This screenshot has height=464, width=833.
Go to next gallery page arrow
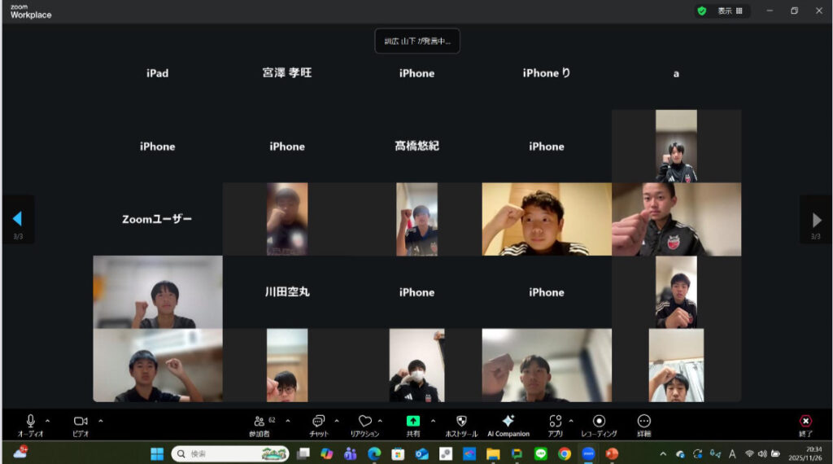point(816,220)
